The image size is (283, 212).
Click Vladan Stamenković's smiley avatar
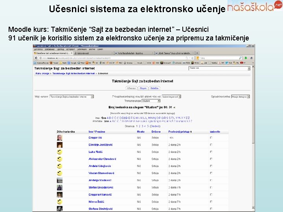[x=60, y=173]
